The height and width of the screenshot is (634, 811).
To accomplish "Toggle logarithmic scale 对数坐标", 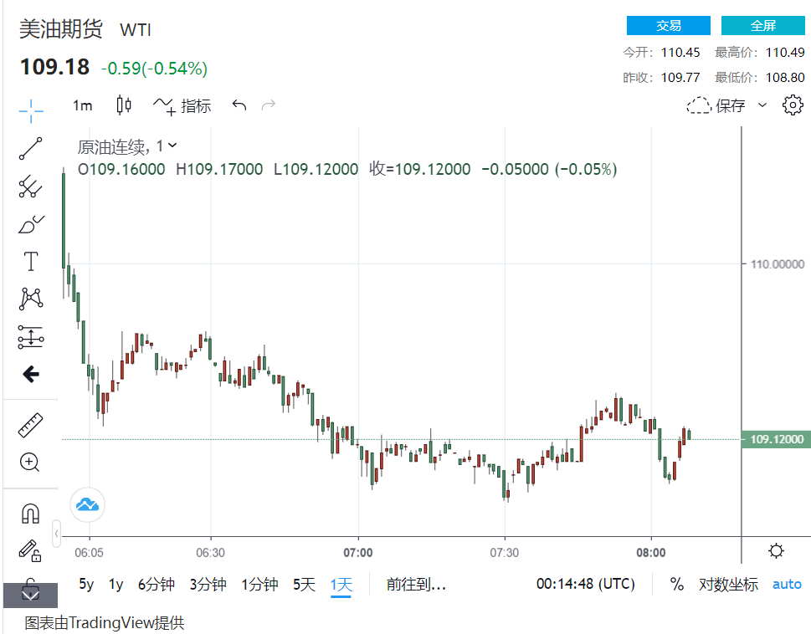I will 728,585.
